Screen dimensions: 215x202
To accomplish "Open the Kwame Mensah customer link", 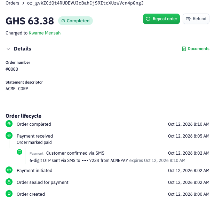I will click(45, 33).
